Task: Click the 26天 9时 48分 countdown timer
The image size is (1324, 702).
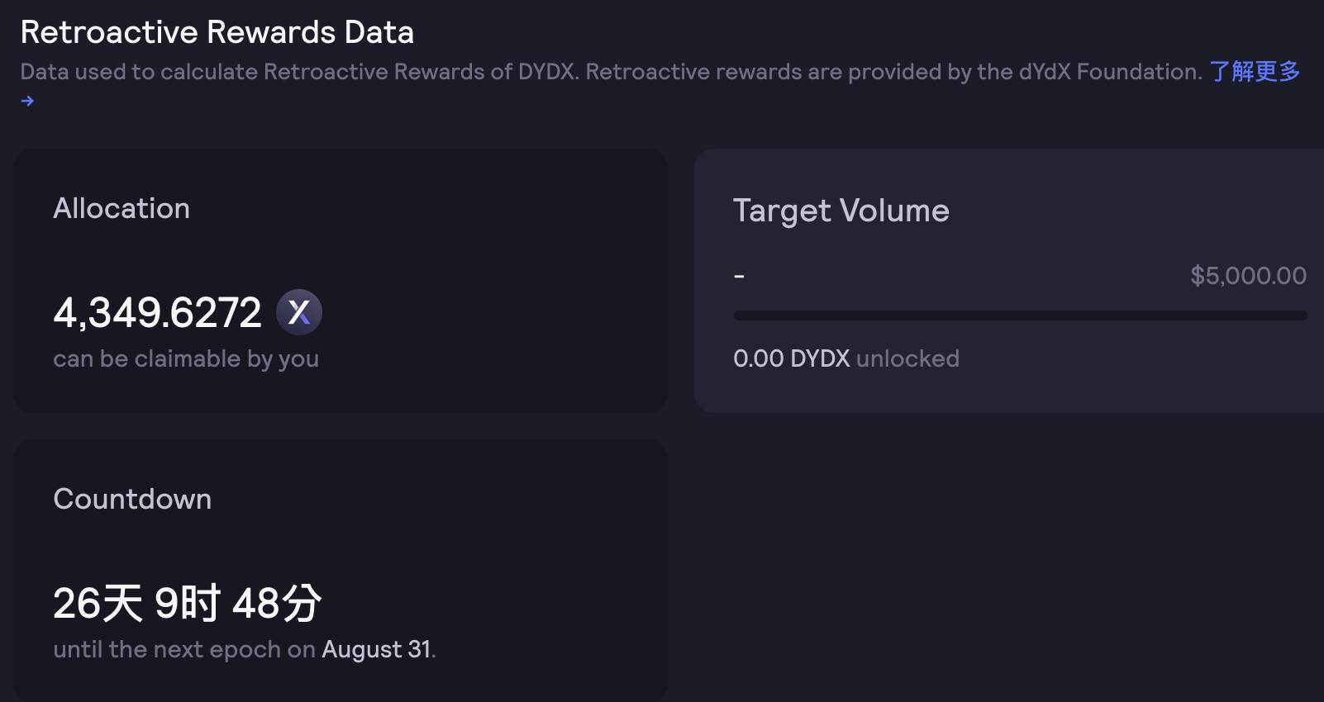Action: [188, 603]
